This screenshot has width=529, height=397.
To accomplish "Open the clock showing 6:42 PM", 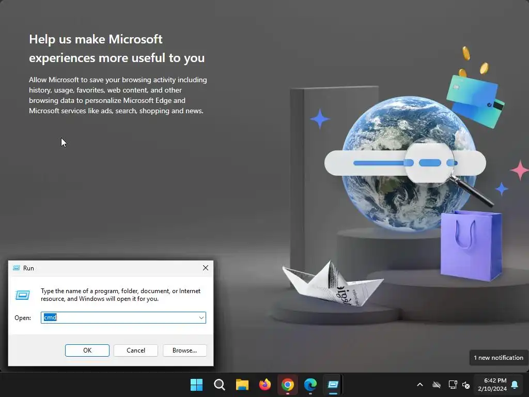I will pos(492,385).
